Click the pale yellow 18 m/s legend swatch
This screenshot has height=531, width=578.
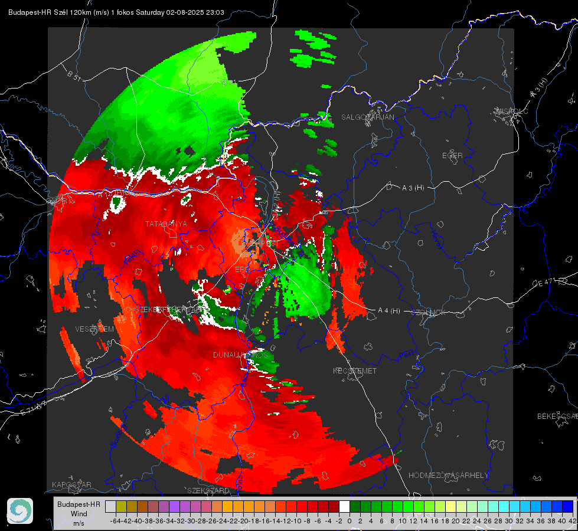click(x=450, y=507)
